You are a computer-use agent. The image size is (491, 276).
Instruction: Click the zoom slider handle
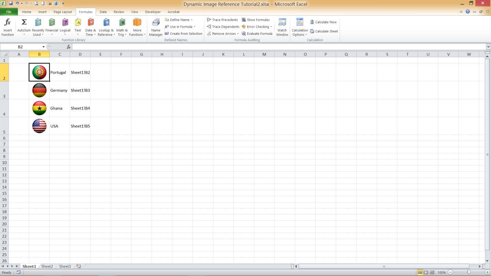pyautogui.click(x=469, y=272)
